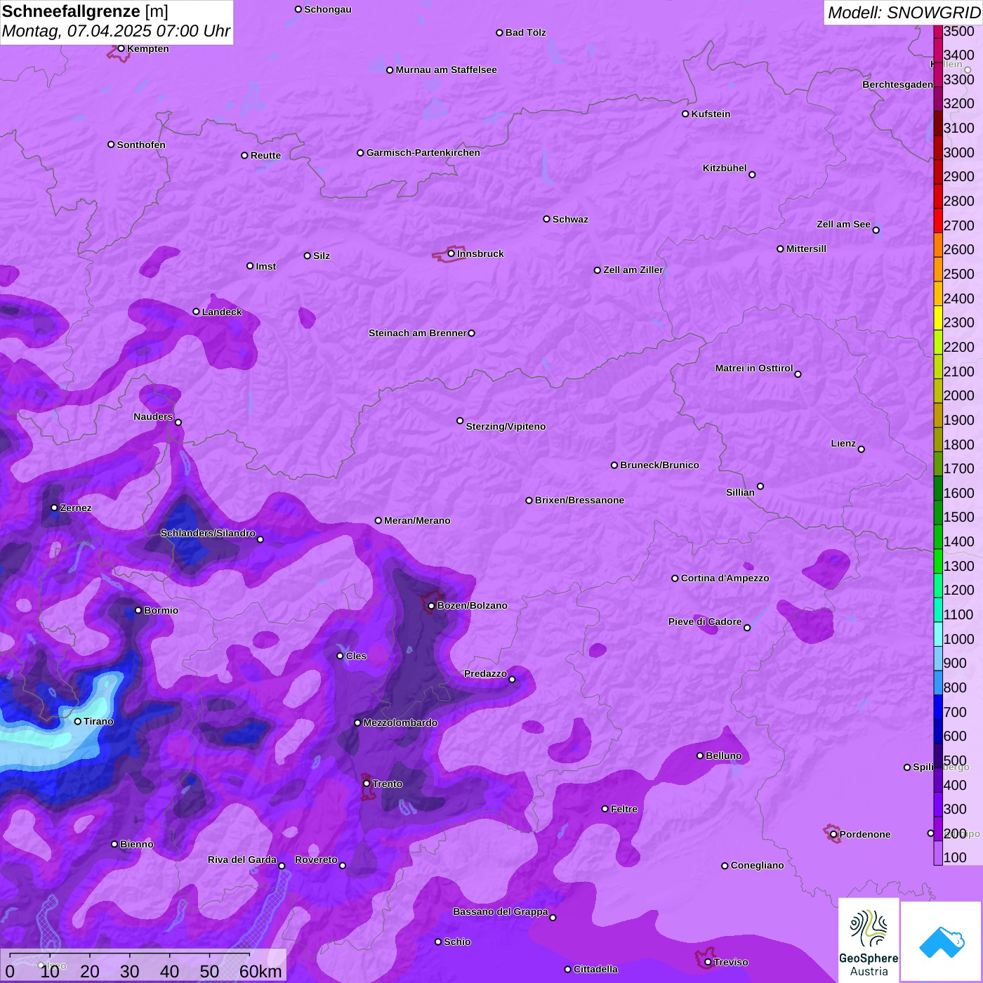The height and width of the screenshot is (983, 983).
Task: Click the "60km" scale bar label
Action: pyautogui.click(x=260, y=971)
